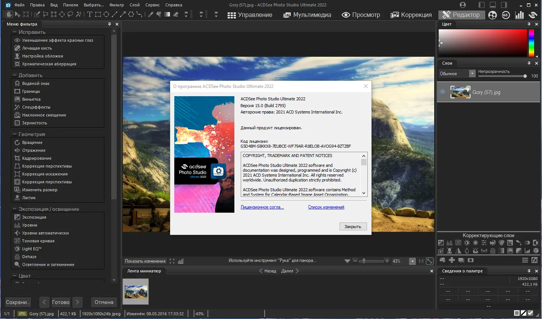Image resolution: width=542 pixels, height=319 pixels.
Task: Choose the Gradient tool
Action: coord(167,15)
